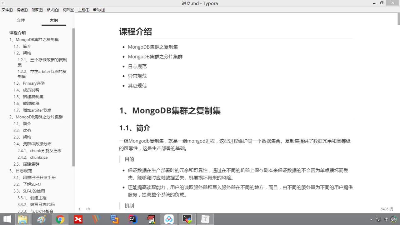The width and height of the screenshot is (400, 225).
Task: Click the 5435 词 word count
Action: (387, 209)
